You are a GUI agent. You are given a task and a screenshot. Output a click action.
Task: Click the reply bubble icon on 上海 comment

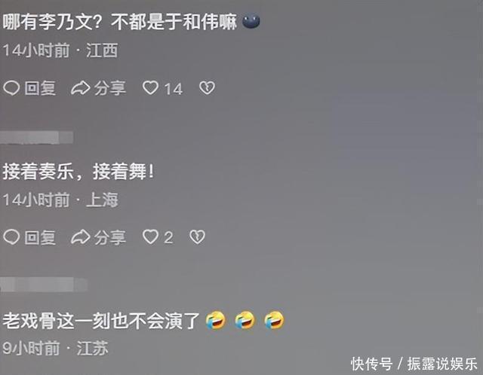[11, 237]
